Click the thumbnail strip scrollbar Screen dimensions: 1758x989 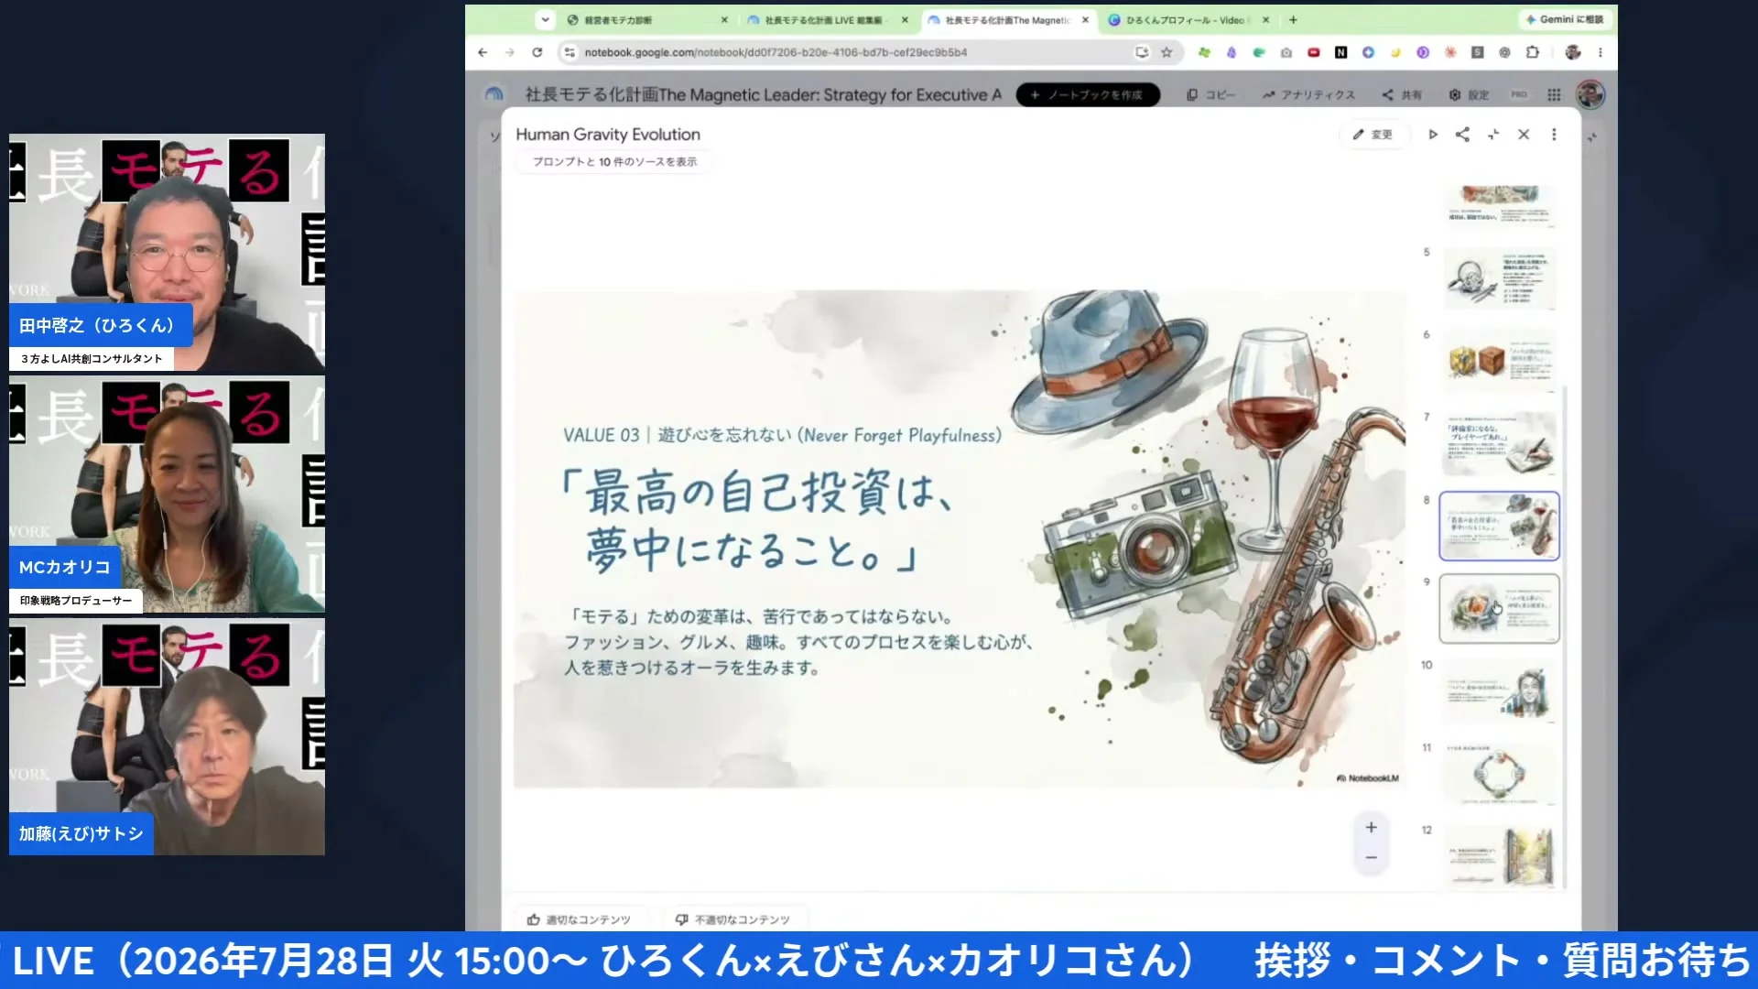(1565, 636)
